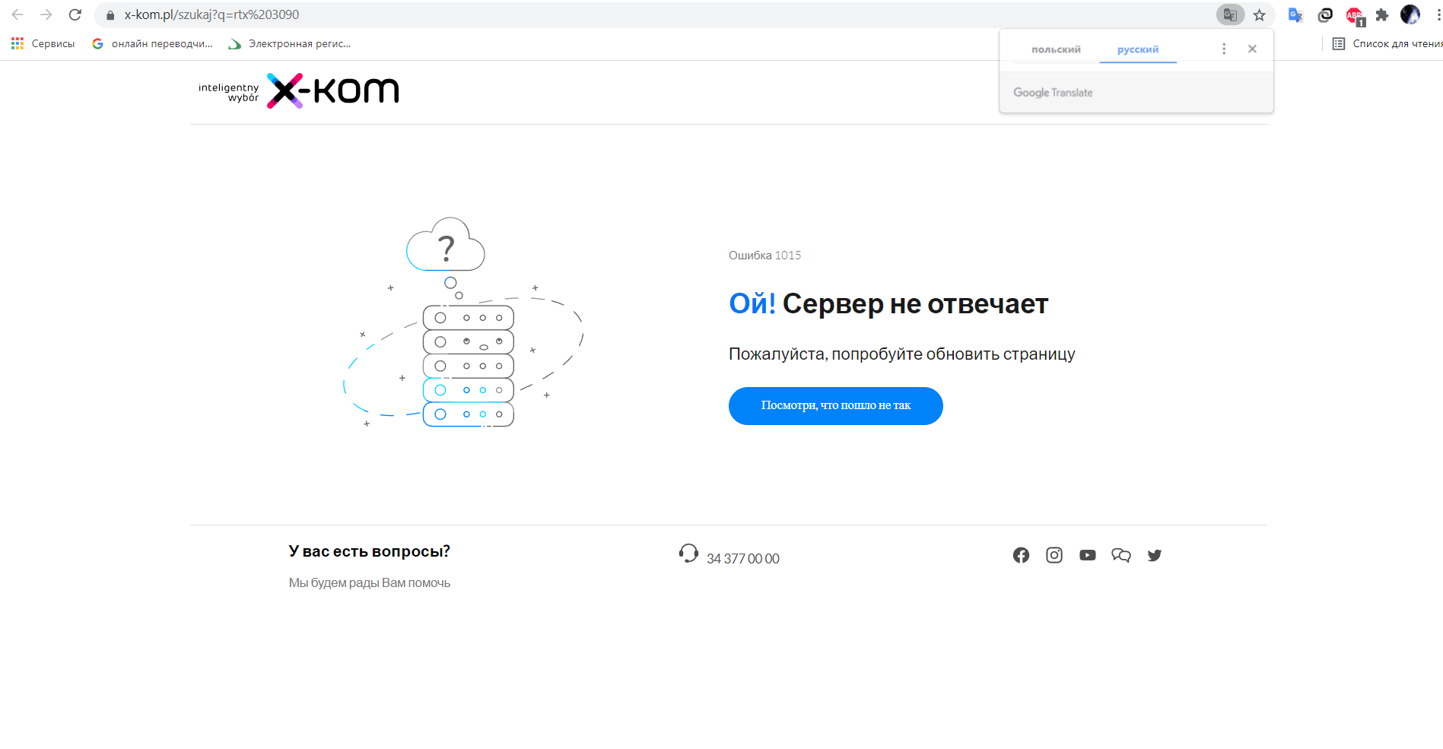
Task: Open the Adblock extension icon
Action: [1355, 14]
